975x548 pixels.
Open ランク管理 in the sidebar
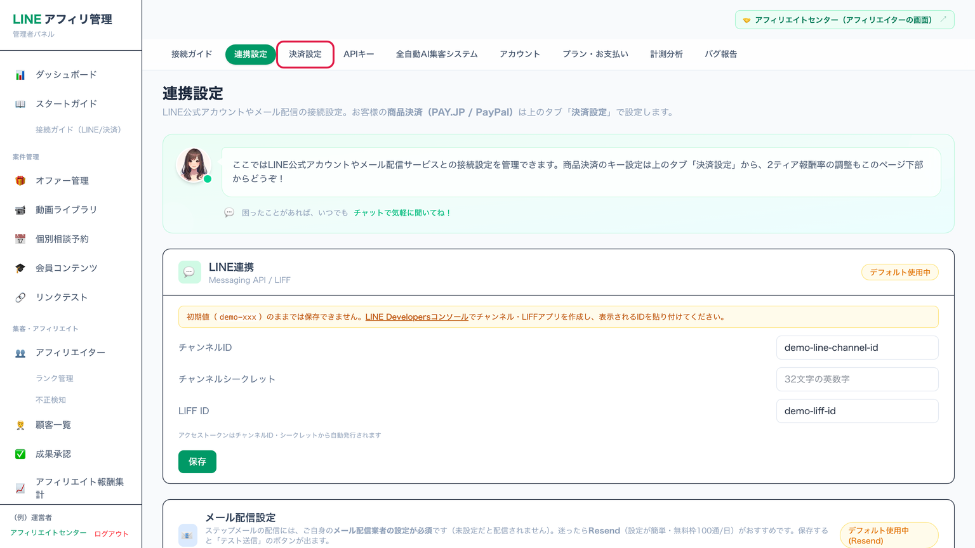tap(55, 379)
